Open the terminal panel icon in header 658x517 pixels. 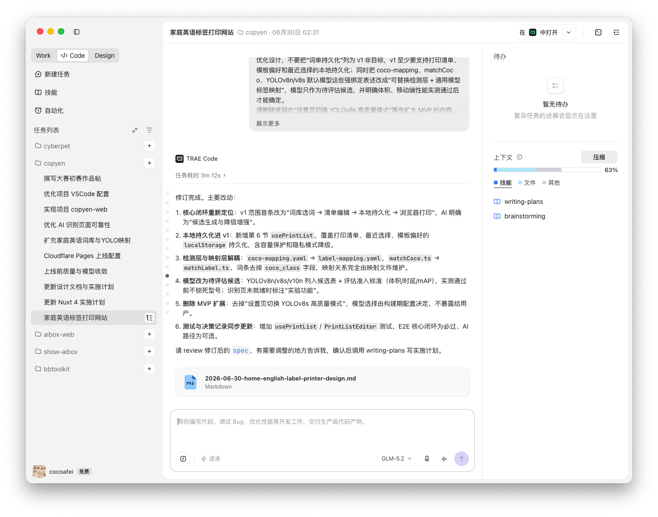pyautogui.click(x=598, y=32)
